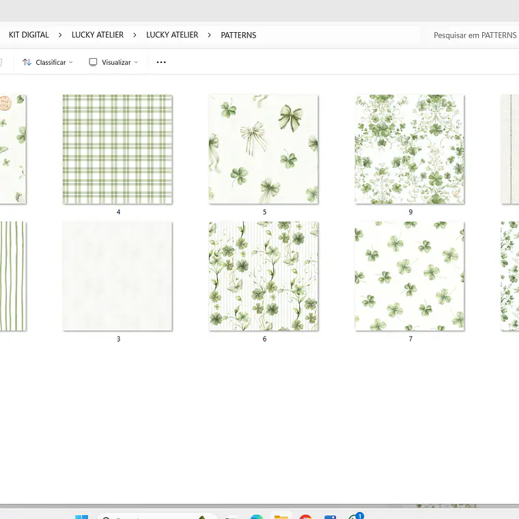Select the ornate floral clover pattern 9
The image size is (519, 519).
click(x=410, y=150)
